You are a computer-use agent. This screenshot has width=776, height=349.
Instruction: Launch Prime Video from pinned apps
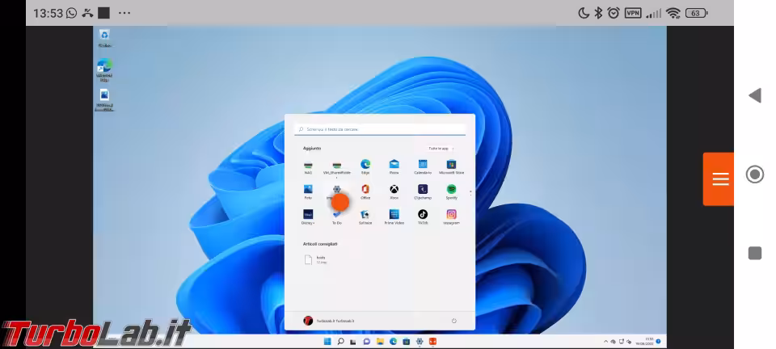pyautogui.click(x=394, y=215)
